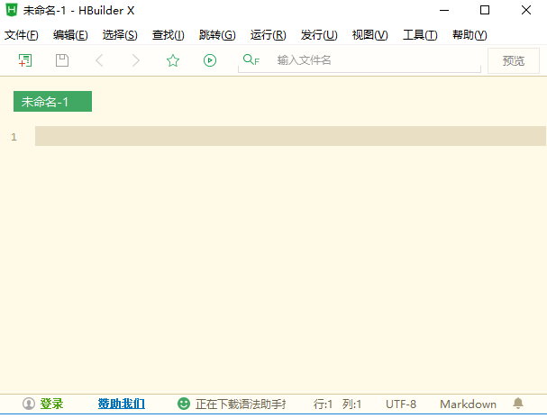Open the 运行(R) menu

tap(268, 35)
